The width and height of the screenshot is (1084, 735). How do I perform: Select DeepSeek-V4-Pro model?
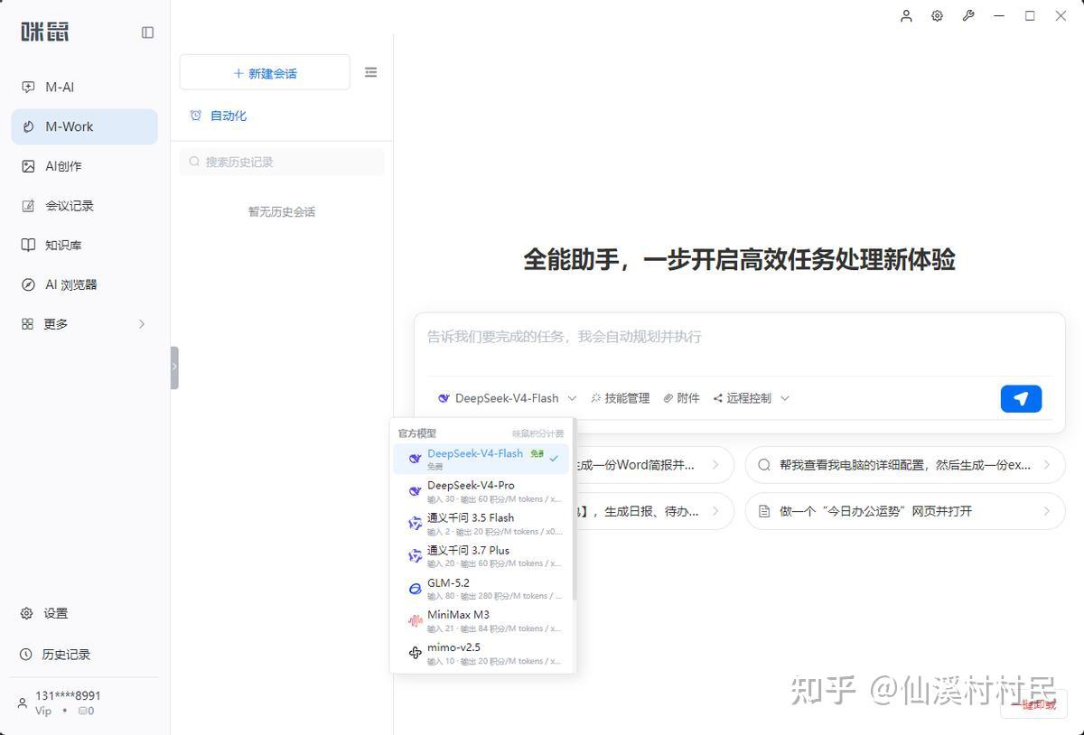pyautogui.click(x=481, y=491)
